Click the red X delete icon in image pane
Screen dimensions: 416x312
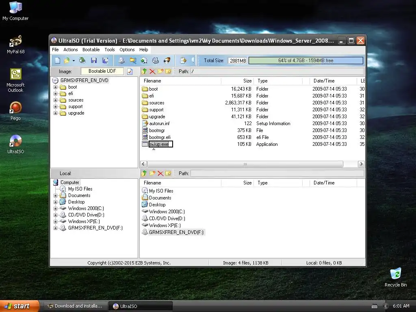pyautogui.click(x=152, y=71)
